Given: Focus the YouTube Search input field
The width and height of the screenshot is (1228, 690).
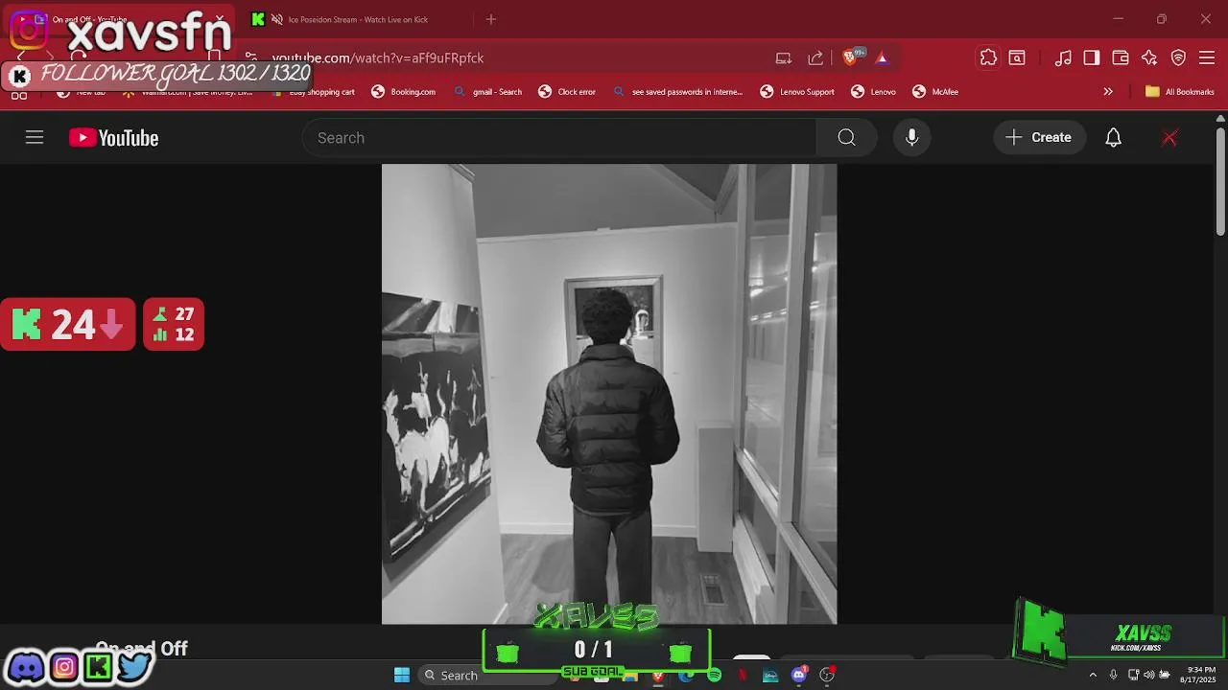Looking at the screenshot, I should (559, 138).
